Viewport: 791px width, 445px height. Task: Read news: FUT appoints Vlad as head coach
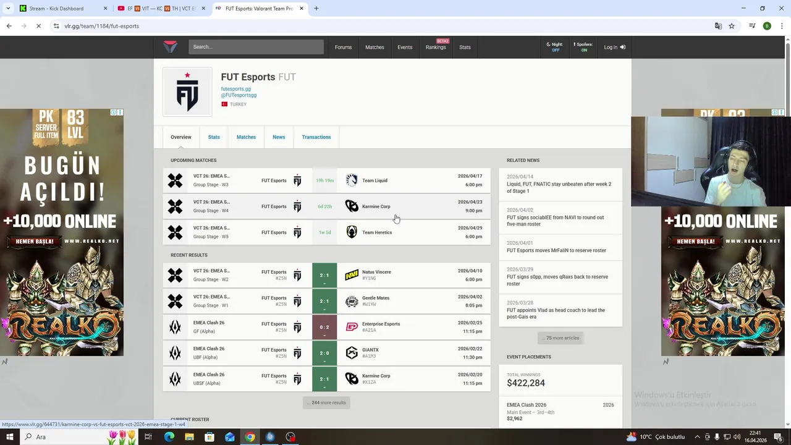click(x=560, y=310)
